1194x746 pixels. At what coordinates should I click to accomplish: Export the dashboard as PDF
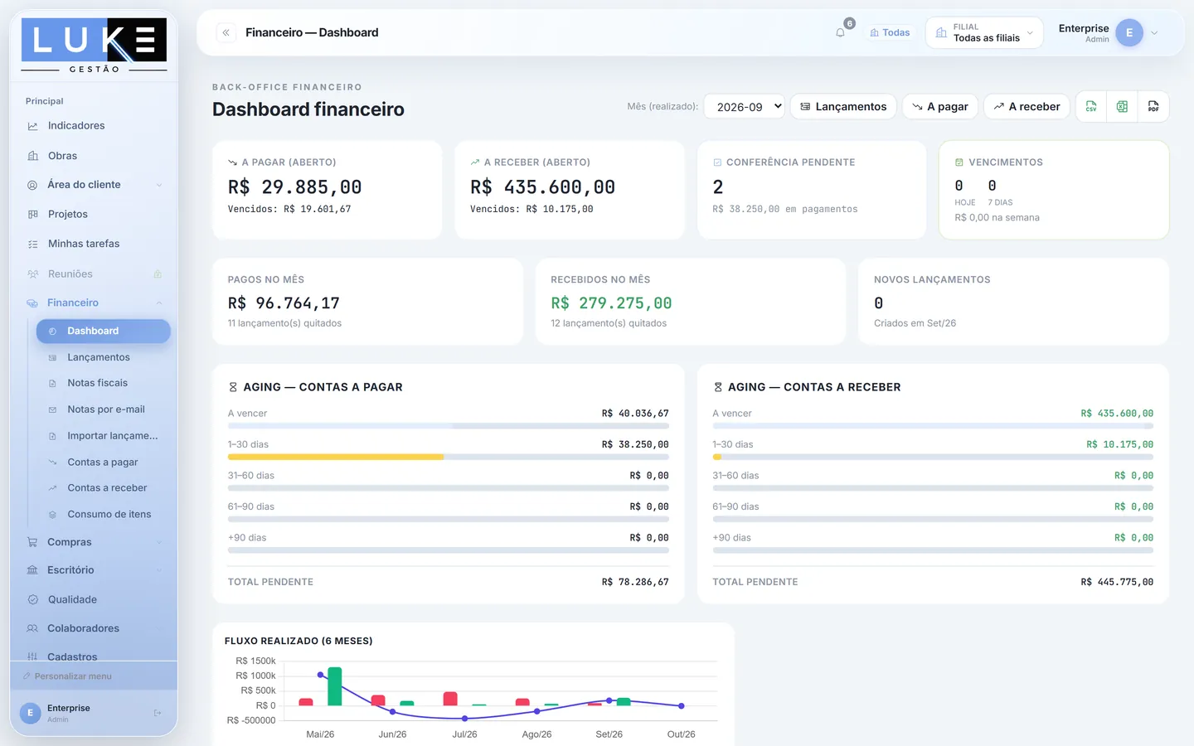[1153, 107]
